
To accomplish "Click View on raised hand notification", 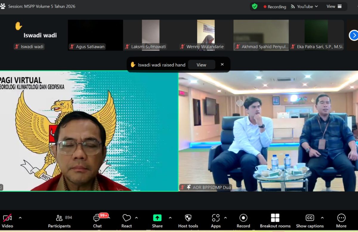I will click(x=201, y=65).
